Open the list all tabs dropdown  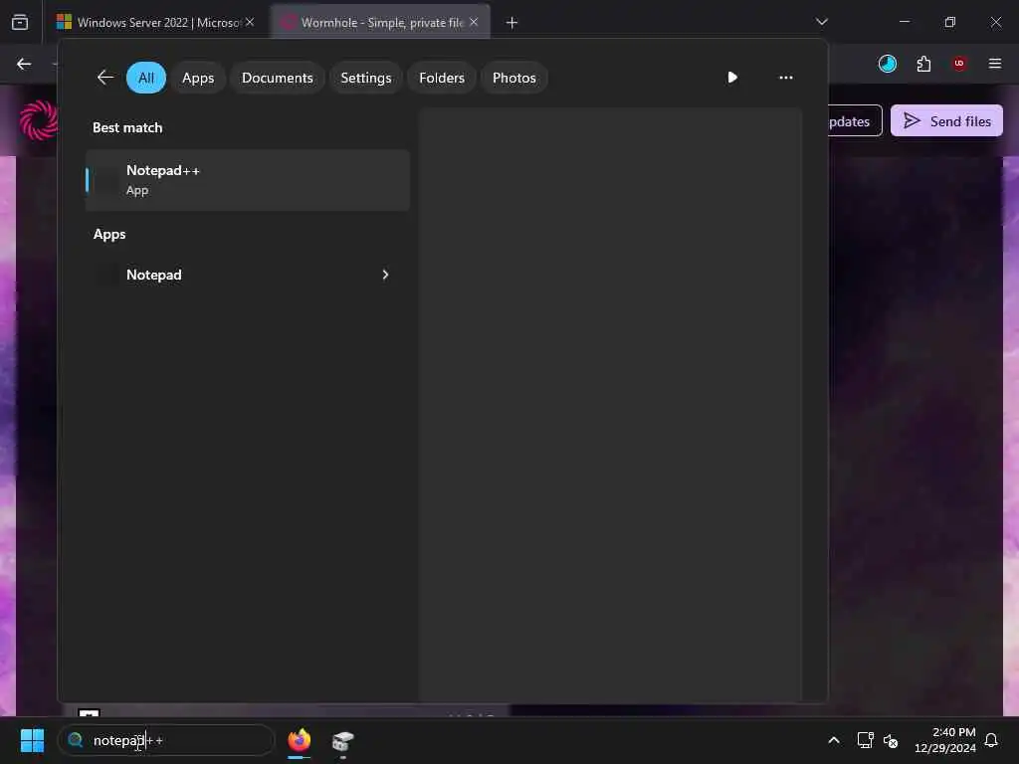[822, 22]
